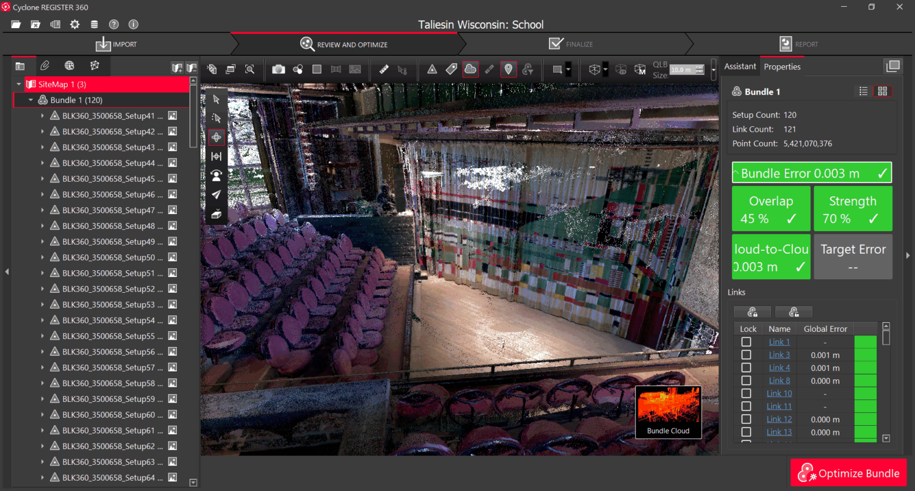Switch to the Assistant tab

tap(740, 66)
